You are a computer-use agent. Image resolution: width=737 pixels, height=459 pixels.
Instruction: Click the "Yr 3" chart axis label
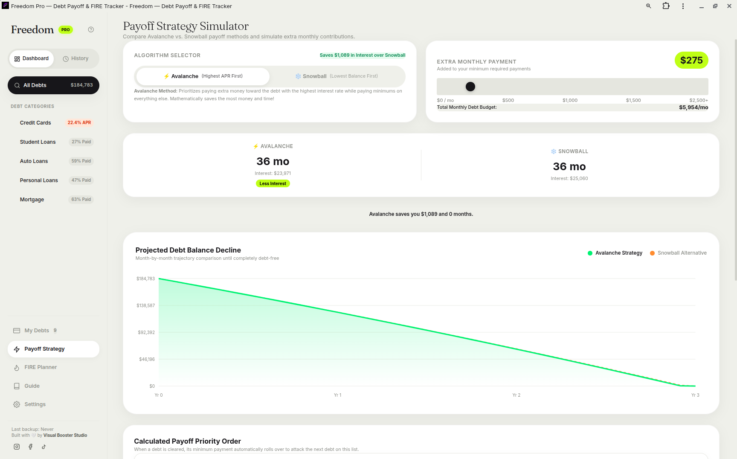pos(695,395)
